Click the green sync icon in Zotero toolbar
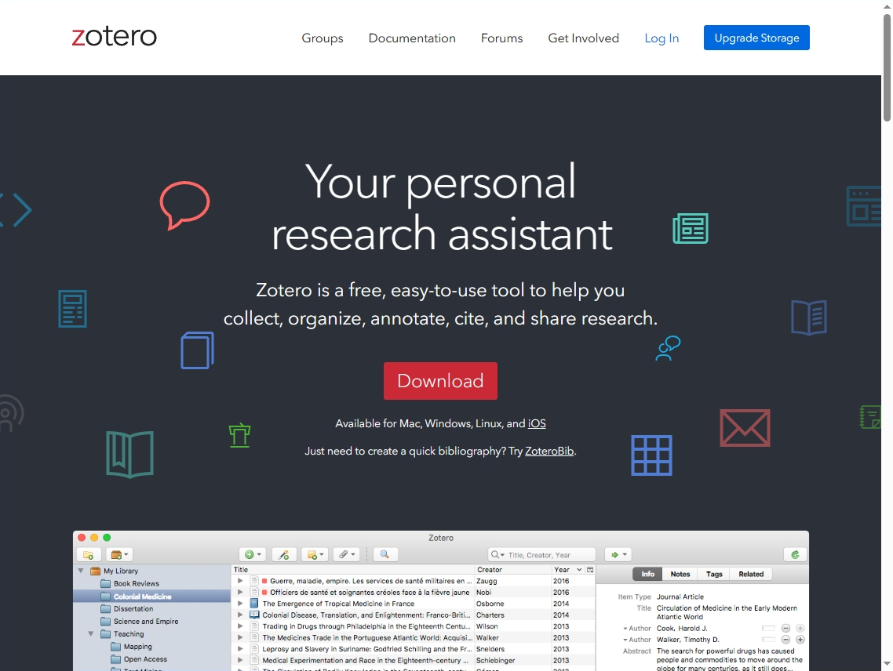This screenshot has height=671, width=893. click(x=795, y=554)
